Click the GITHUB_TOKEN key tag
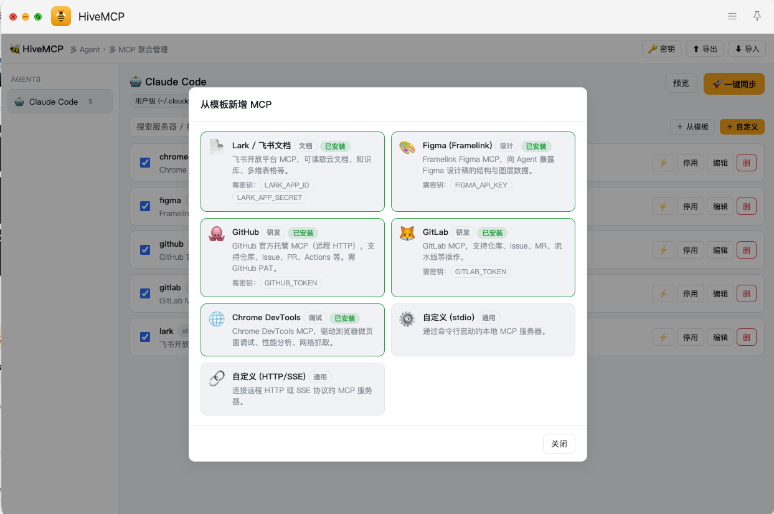 click(x=291, y=283)
